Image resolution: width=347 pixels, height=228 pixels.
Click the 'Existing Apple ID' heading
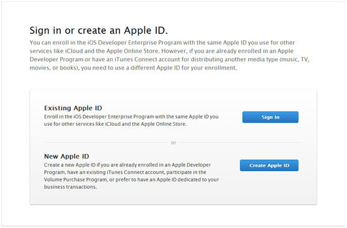point(73,108)
